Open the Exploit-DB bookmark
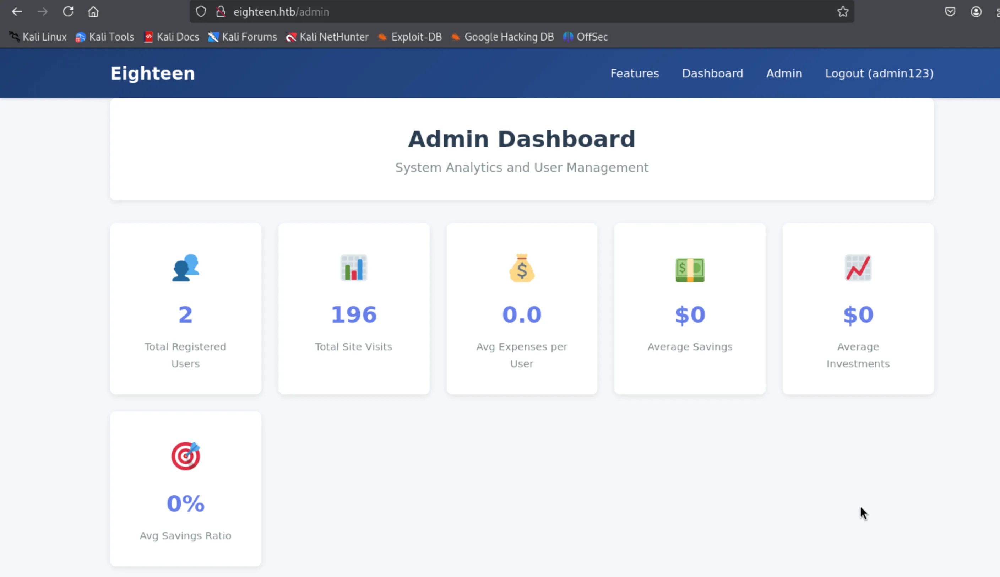 [410, 37]
